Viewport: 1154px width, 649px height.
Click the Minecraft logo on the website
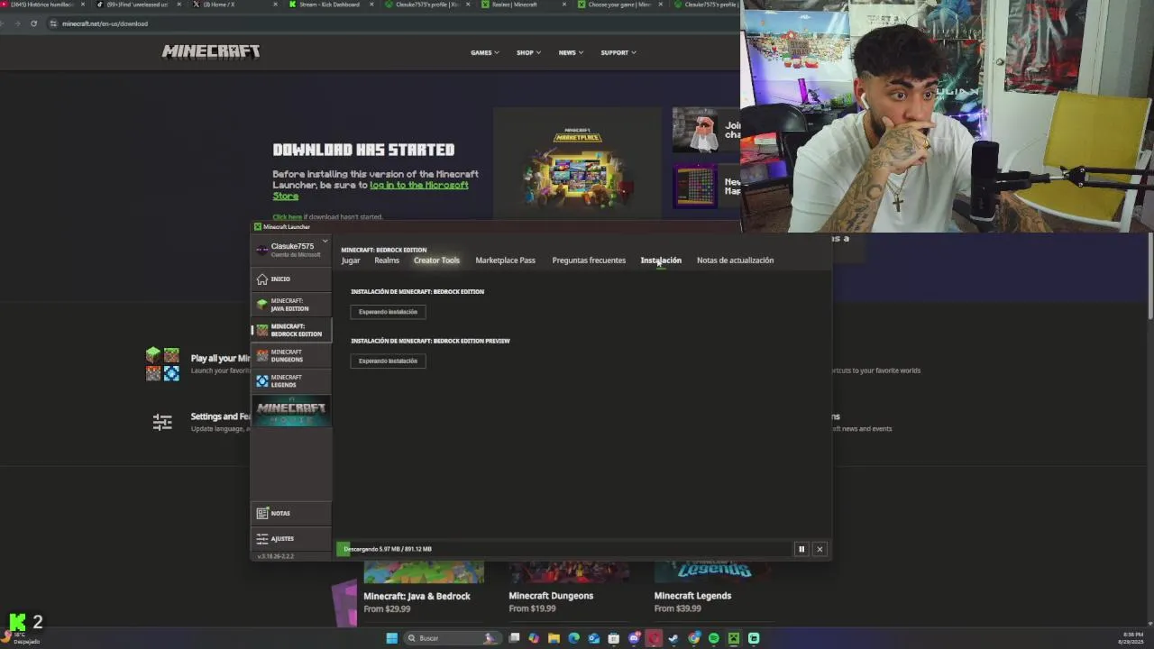pyautogui.click(x=211, y=51)
